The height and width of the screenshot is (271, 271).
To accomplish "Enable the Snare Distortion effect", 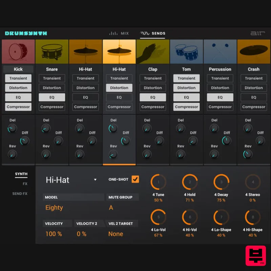I will pyautogui.click(x=52, y=88).
